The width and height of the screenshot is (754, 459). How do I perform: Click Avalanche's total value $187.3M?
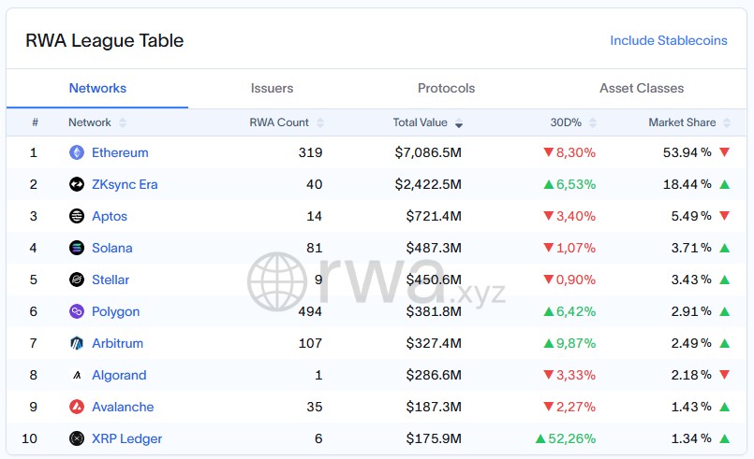pos(434,407)
